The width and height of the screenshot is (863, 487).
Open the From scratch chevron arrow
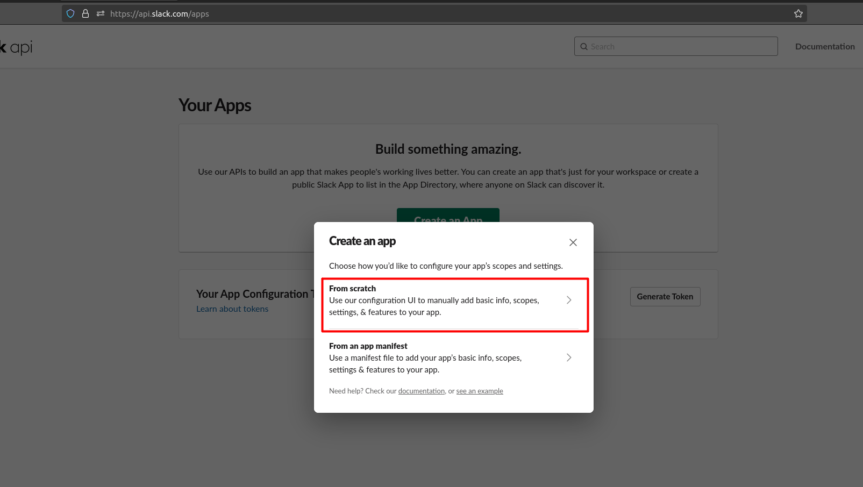pyautogui.click(x=569, y=300)
